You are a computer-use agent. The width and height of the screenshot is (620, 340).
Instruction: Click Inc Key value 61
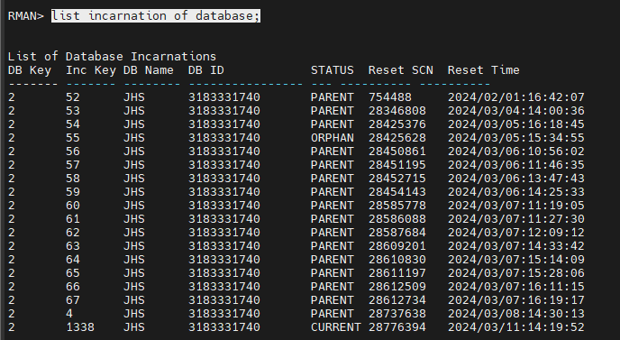click(73, 219)
